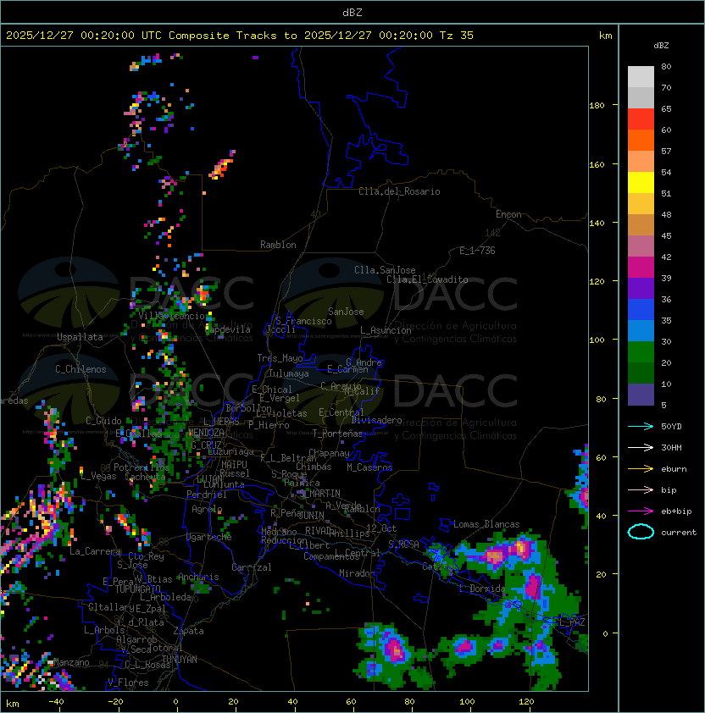Click the 'current' legend label

(679, 533)
